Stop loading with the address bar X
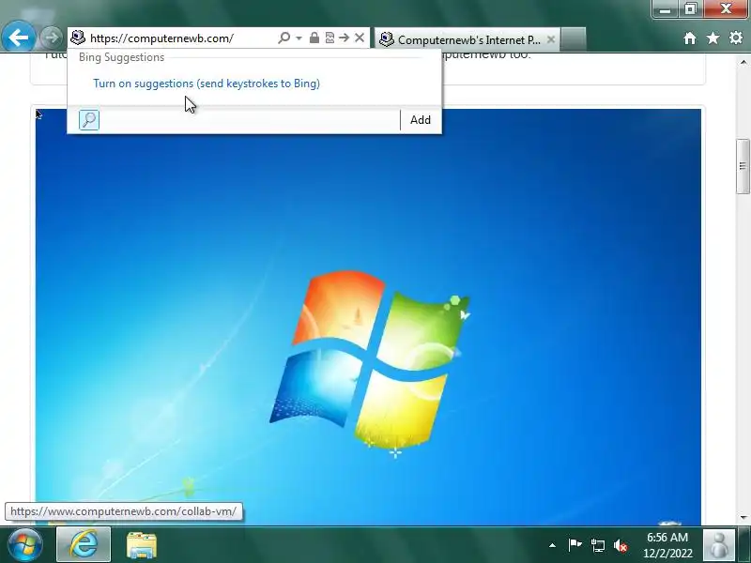The image size is (751, 563). pyautogui.click(x=360, y=38)
